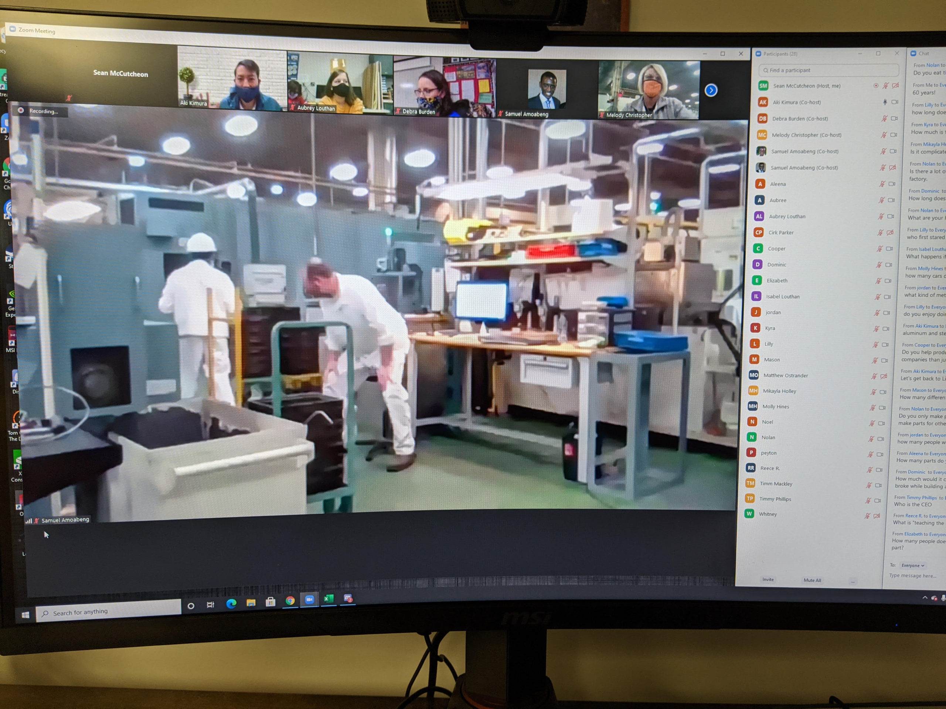Click Cirk Parker's disabled camera icon
The width and height of the screenshot is (946, 709).
pos(890,233)
